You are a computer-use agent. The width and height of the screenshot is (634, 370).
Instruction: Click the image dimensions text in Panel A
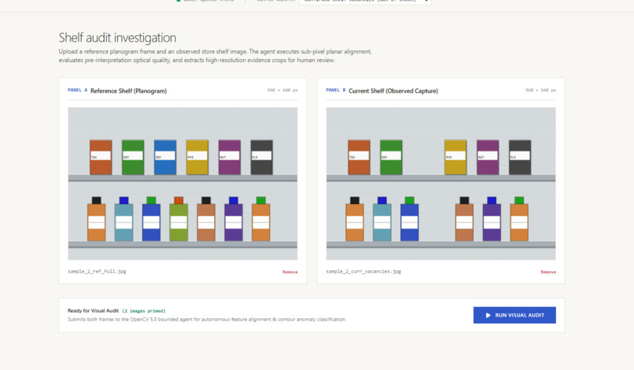(x=282, y=90)
